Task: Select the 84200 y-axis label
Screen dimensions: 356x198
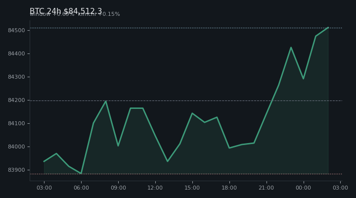Action: point(16,100)
